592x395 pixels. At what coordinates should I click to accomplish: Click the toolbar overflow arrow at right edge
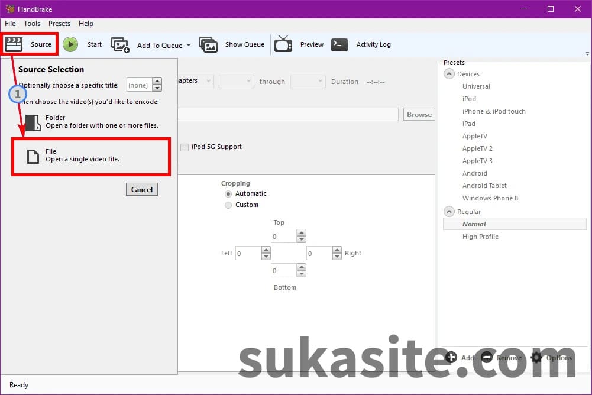coord(587,54)
